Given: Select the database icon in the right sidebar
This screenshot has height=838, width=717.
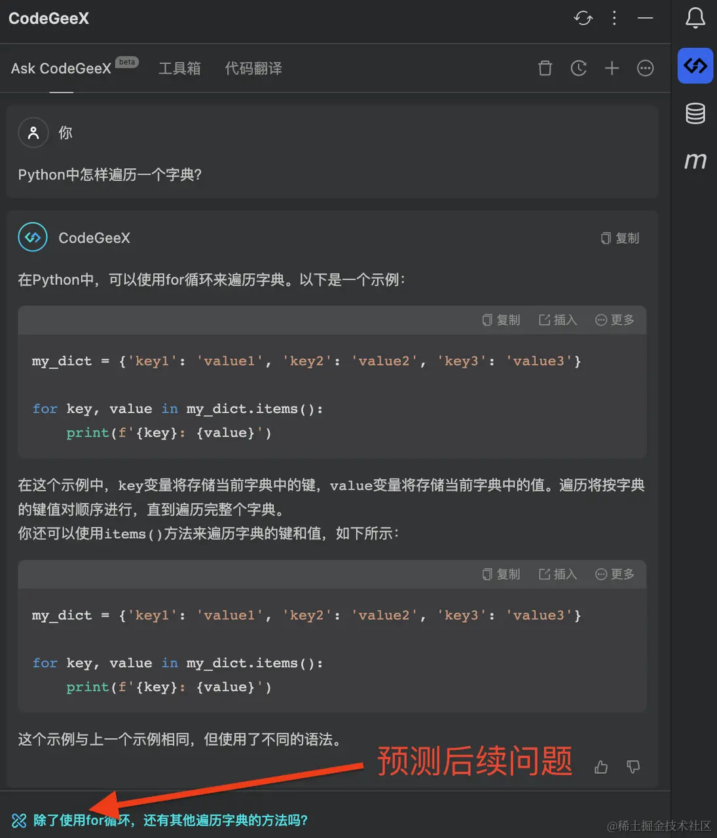Looking at the screenshot, I should click(x=695, y=113).
